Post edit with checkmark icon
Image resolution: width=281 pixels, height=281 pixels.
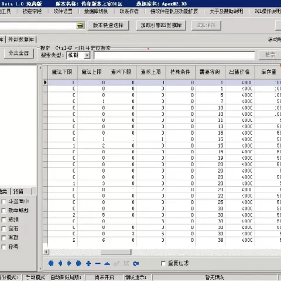pyautogui.click(x=116, y=263)
